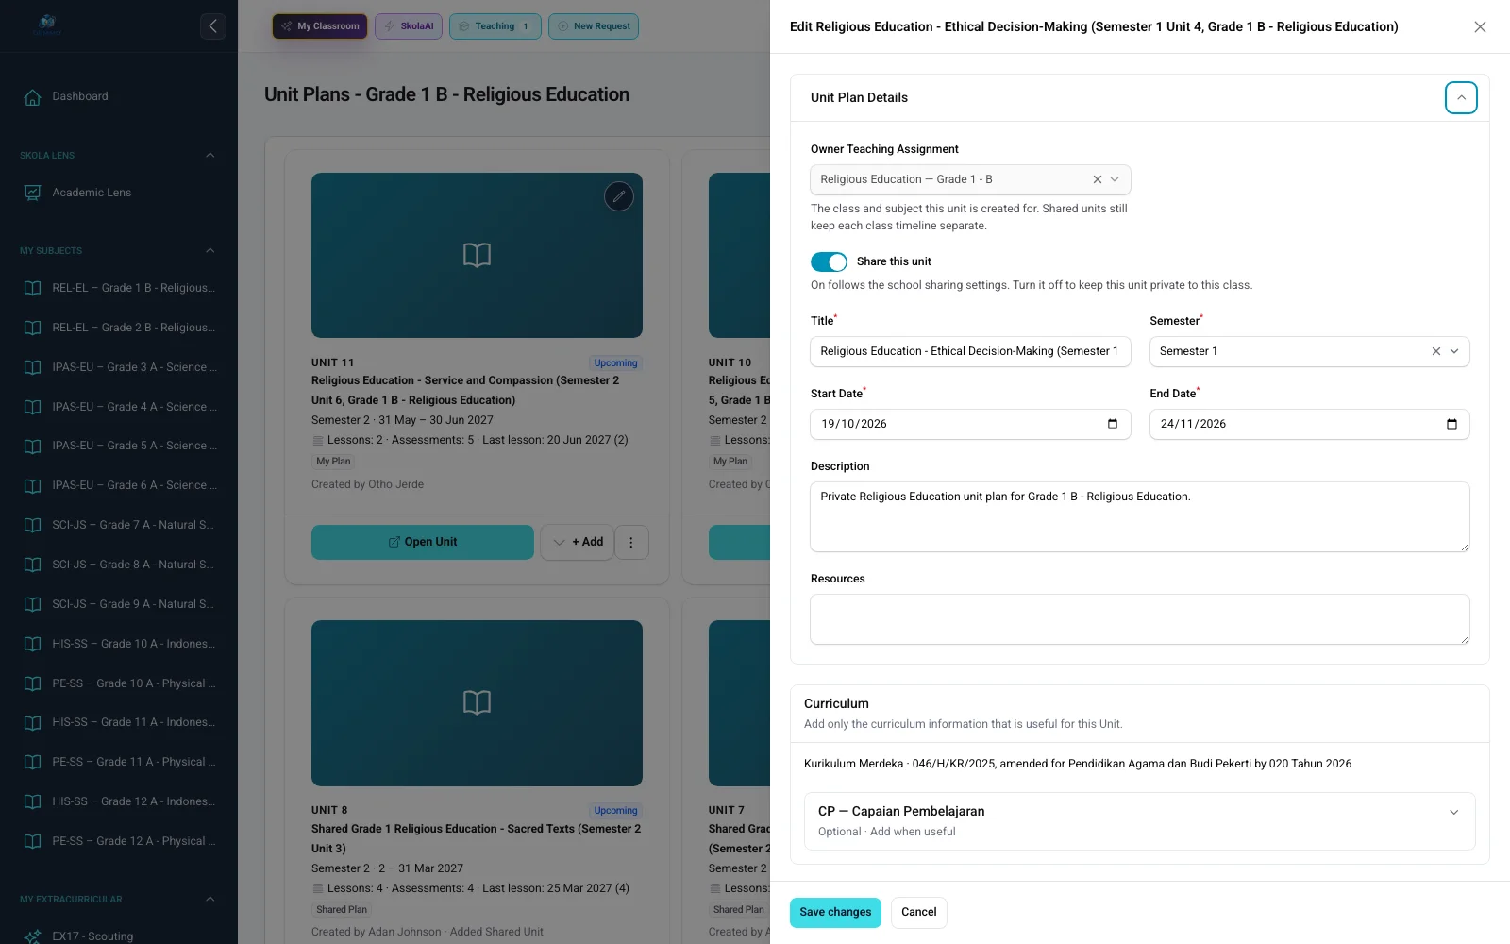The image size is (1510, 944).
Task: Collapse the MY SUBJECTS sidebar group
Action: pyautogui.click(x=210, y=250)
